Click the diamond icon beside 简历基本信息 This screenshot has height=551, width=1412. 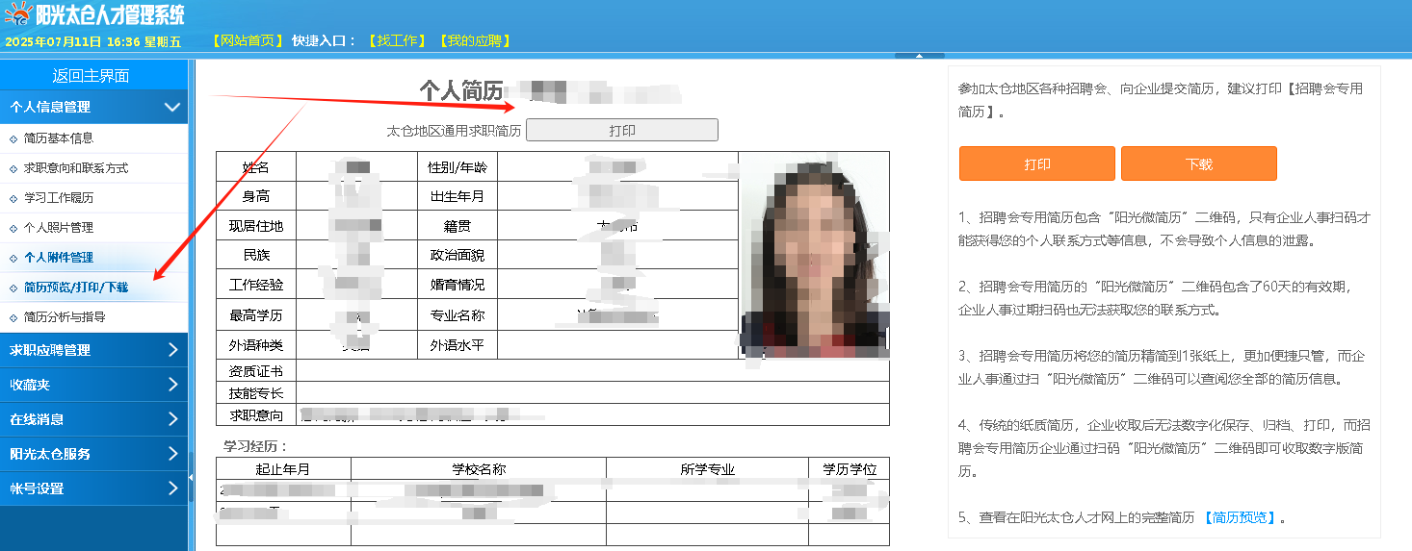pyautogui.click(x=13, y=138)
